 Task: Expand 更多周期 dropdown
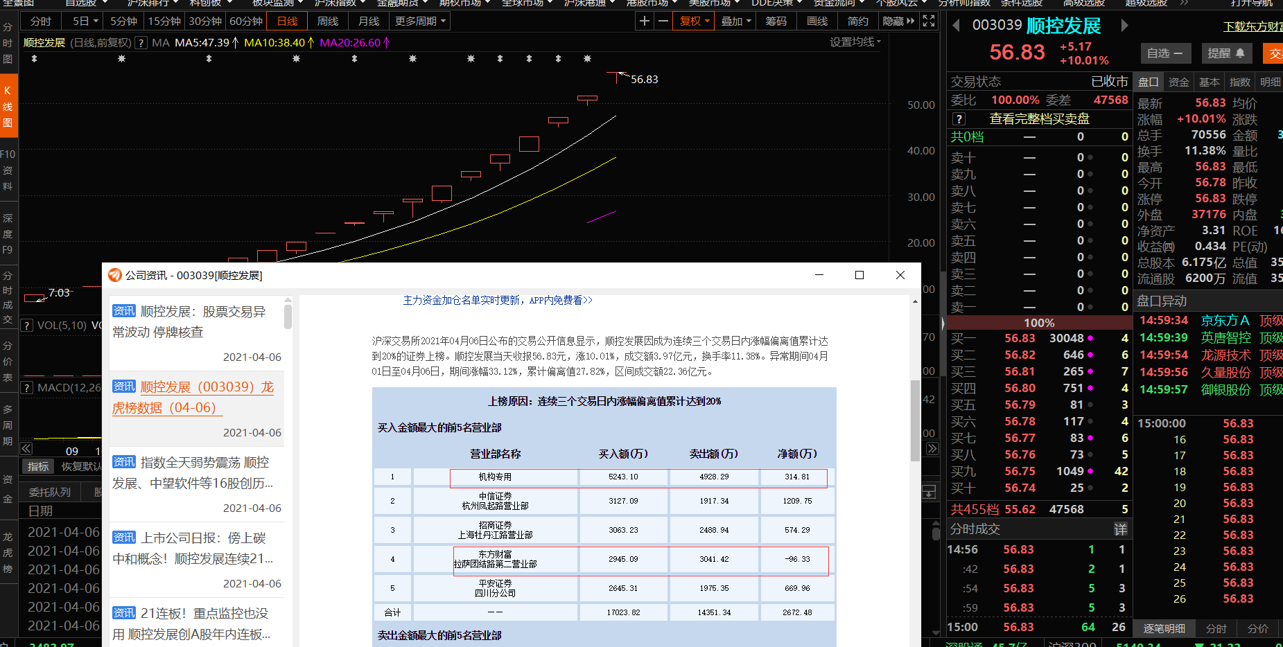coord(420,21)
